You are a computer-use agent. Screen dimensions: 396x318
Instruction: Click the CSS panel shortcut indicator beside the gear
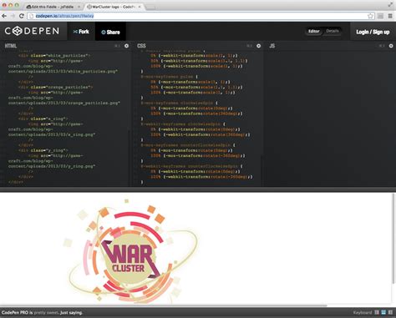tap(250, 46)
